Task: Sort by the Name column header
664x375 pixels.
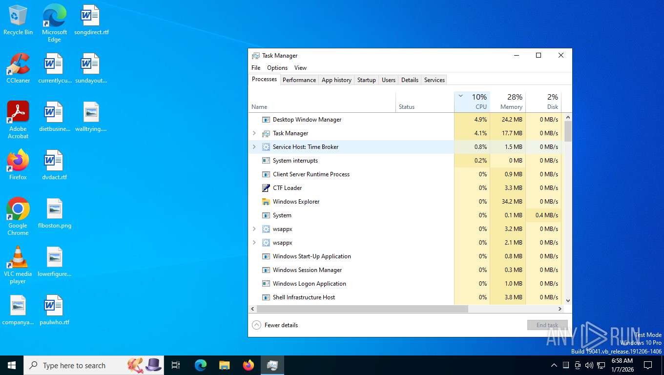Action: tap(322, 102)
